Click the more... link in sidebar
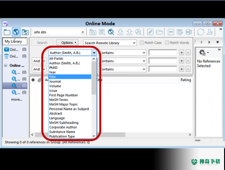This screenshot has width=225, height=170. tap(17, 100)
